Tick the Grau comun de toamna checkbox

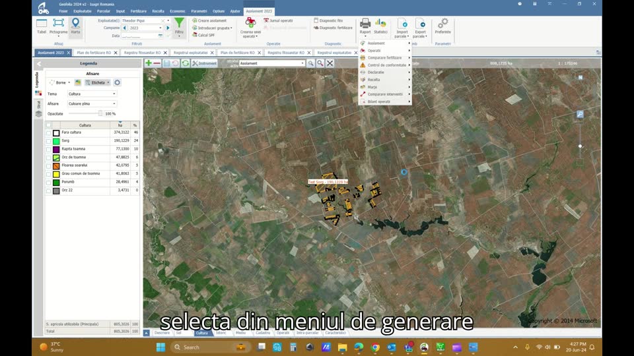tap(48, 174)
